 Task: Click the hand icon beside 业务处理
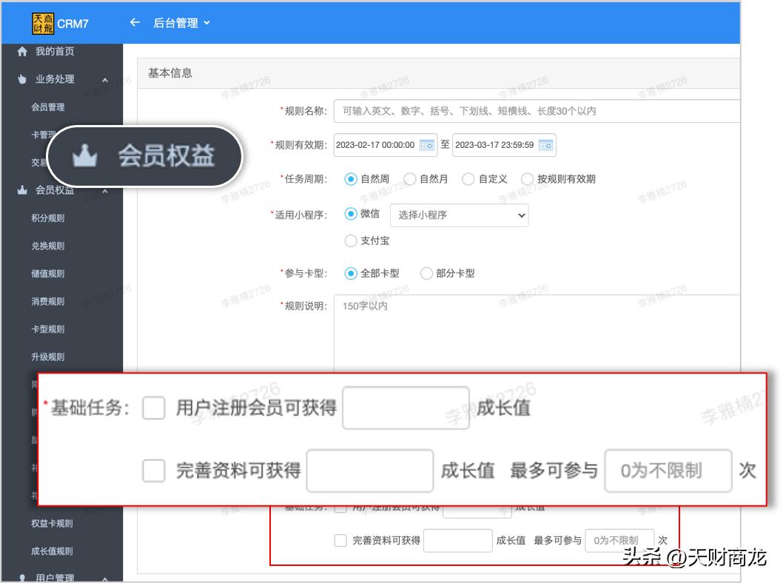(x=22, y=79)
